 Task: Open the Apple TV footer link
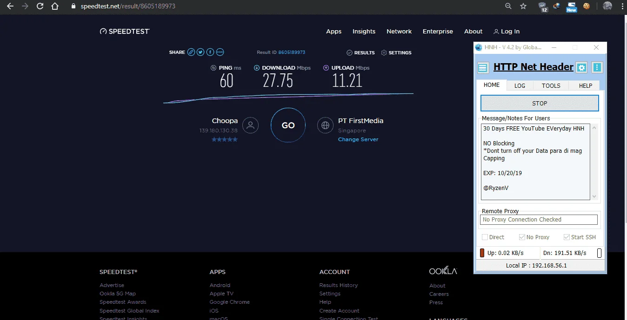pos(221,294)
